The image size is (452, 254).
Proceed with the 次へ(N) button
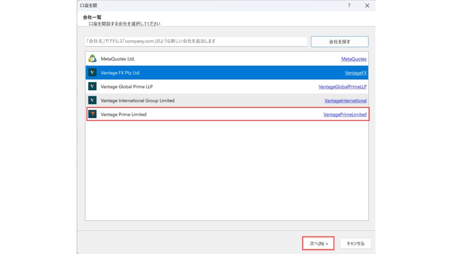(318, 243)
